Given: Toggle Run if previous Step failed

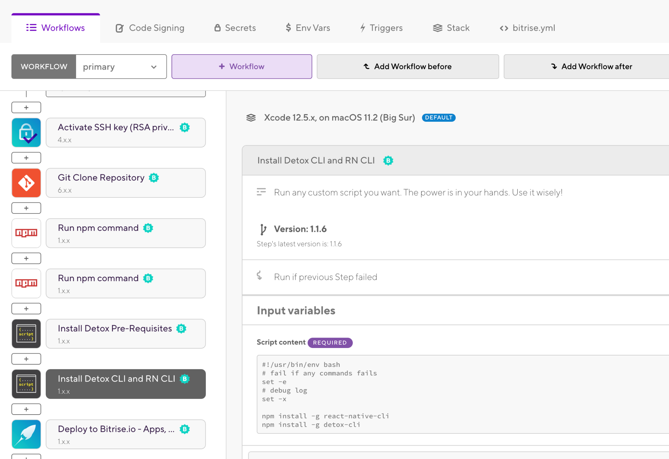Looking at the screenshot, I should point(325,277).
